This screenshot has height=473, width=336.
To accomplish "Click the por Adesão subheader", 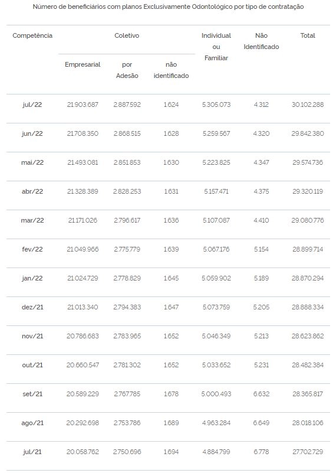I will pyautogui.click(x=127, y=70).
